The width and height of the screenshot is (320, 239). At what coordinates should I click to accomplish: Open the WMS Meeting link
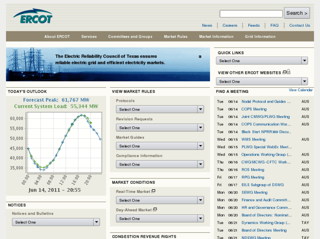[x=253, y=139]
